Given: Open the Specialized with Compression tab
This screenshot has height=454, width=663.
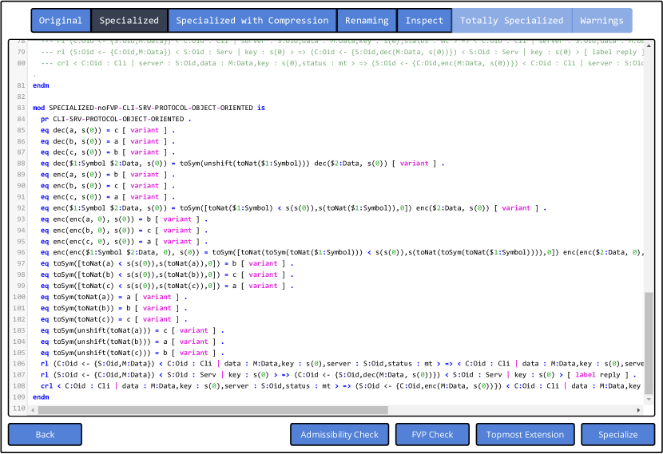Looking at the screenshot, I should 252,21.
